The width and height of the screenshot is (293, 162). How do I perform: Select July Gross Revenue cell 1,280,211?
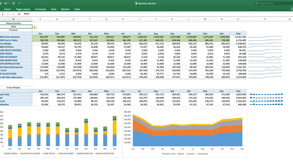140,37
